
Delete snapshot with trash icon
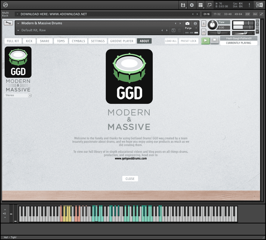180,30
